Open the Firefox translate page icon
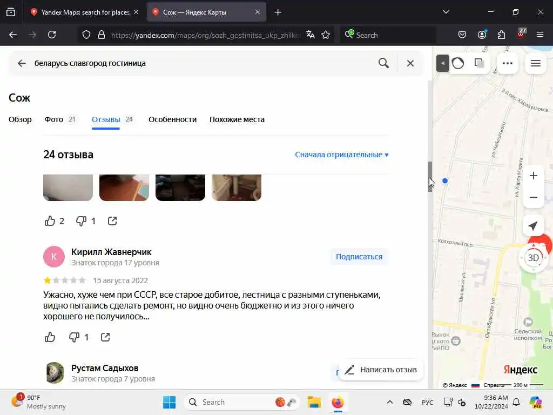Viewport: 553px width, 415px height. (311, 35)
